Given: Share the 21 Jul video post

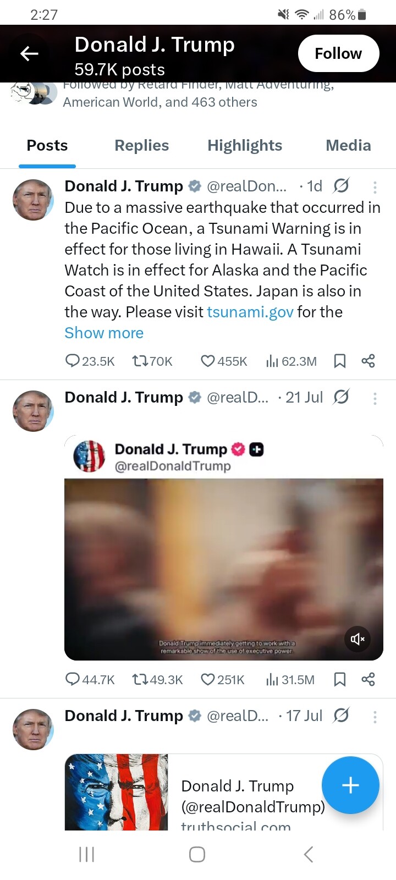Looking at the screenshot, I should (368, 679).
